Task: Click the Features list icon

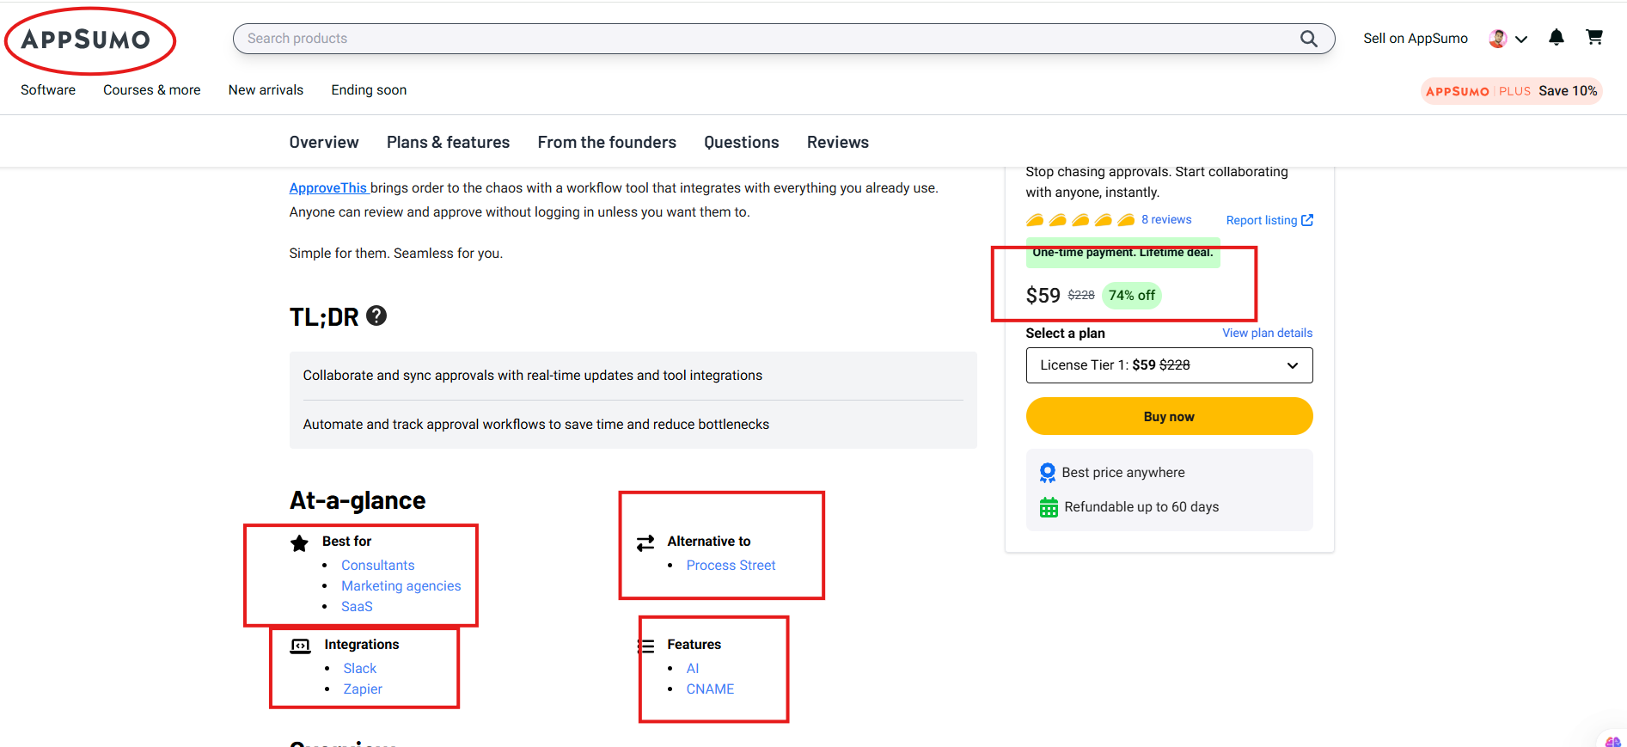Action: (645, 646)
